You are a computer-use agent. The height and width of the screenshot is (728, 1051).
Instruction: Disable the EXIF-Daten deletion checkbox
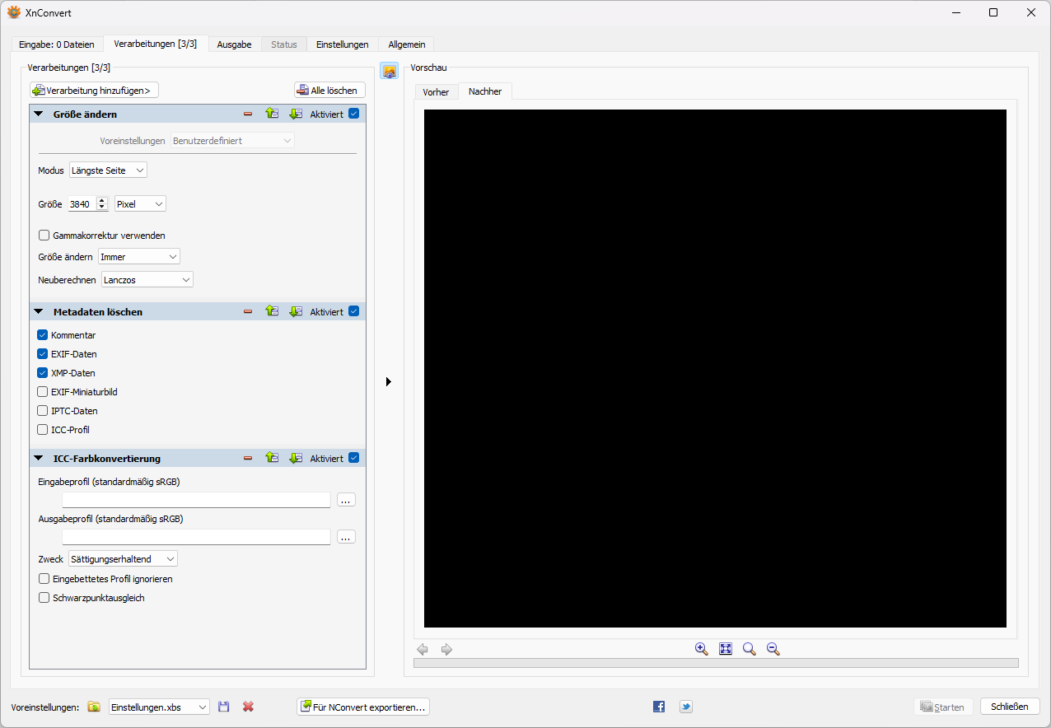[x=42, y=353]
